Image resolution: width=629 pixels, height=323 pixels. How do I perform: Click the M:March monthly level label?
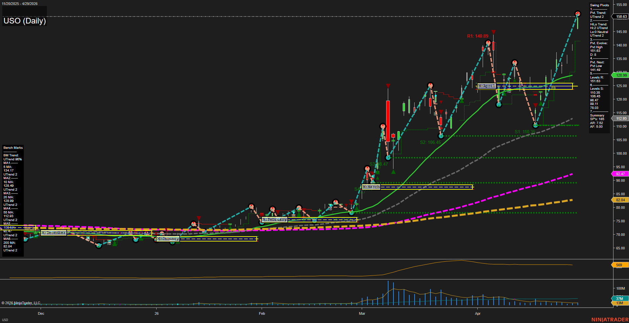pyautogui.click(x=371, y=187)
